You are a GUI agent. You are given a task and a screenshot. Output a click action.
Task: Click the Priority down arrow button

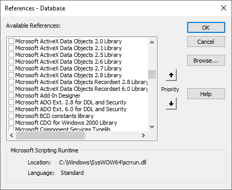coord(171,103)
